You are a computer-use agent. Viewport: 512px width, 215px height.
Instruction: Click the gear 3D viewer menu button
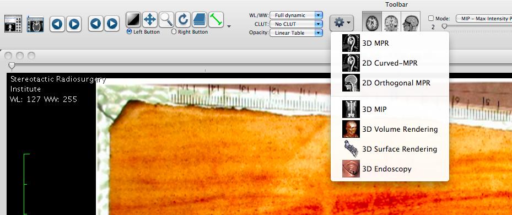tap(342, 23)
